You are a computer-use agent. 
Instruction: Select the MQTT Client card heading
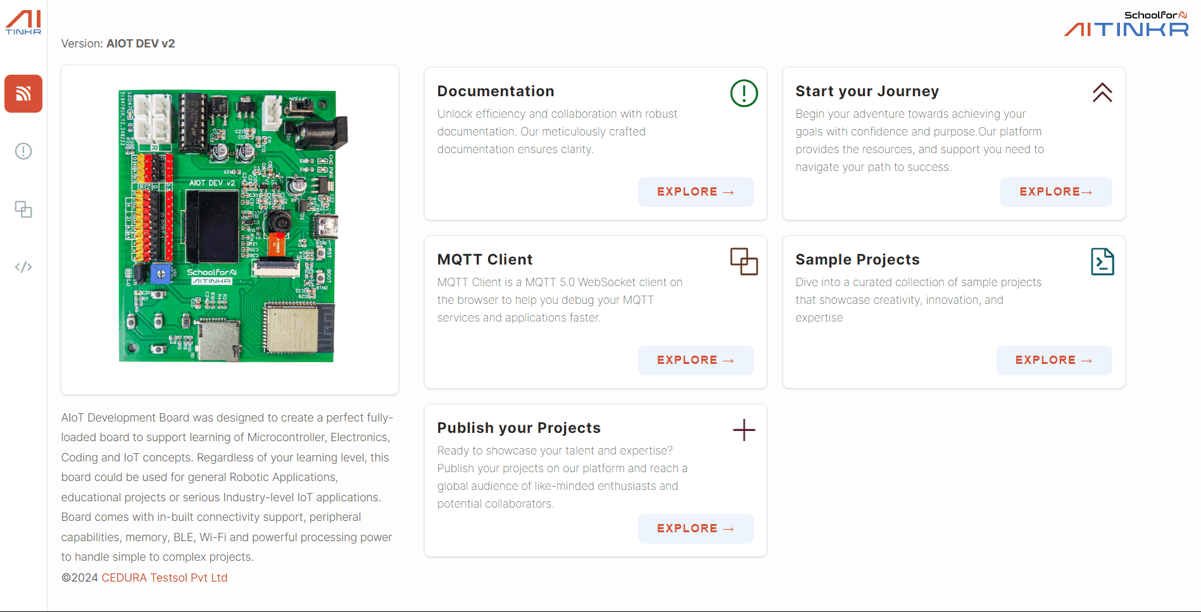(484, 259)
